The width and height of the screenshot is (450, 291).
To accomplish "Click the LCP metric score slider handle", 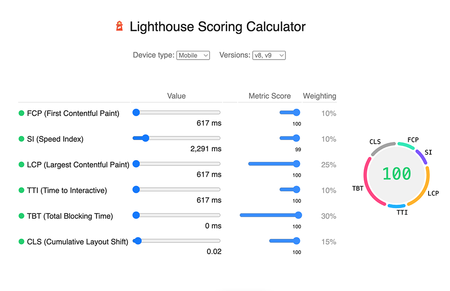I will pos(296,164).
